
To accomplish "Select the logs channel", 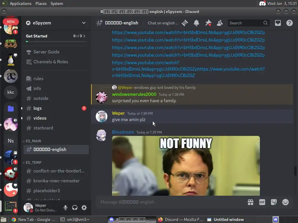I will tap(56, 108).
